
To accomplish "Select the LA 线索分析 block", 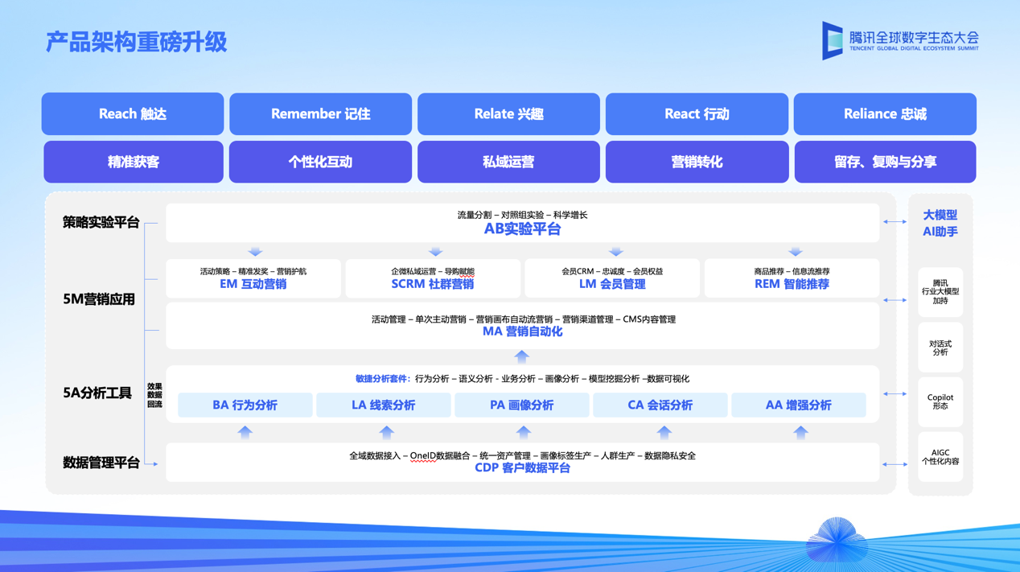I will click(x=384, y=405).
